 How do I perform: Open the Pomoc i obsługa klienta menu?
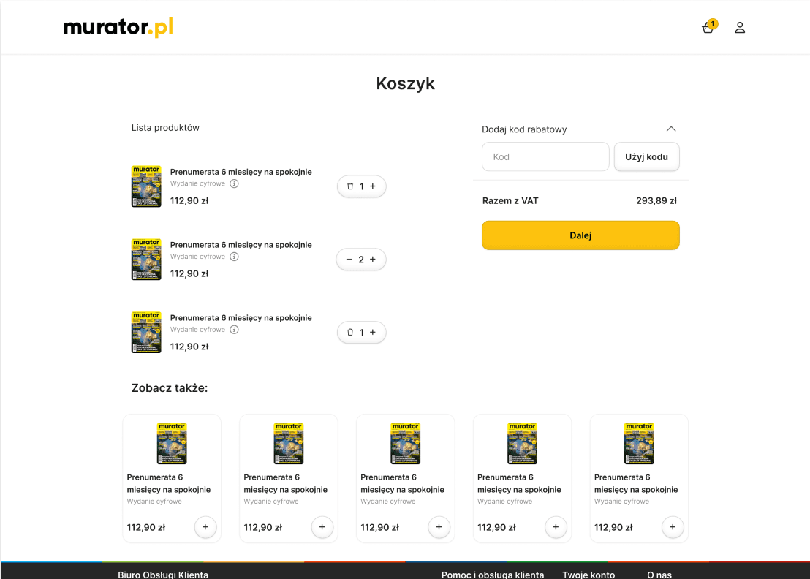click(493, 575)
